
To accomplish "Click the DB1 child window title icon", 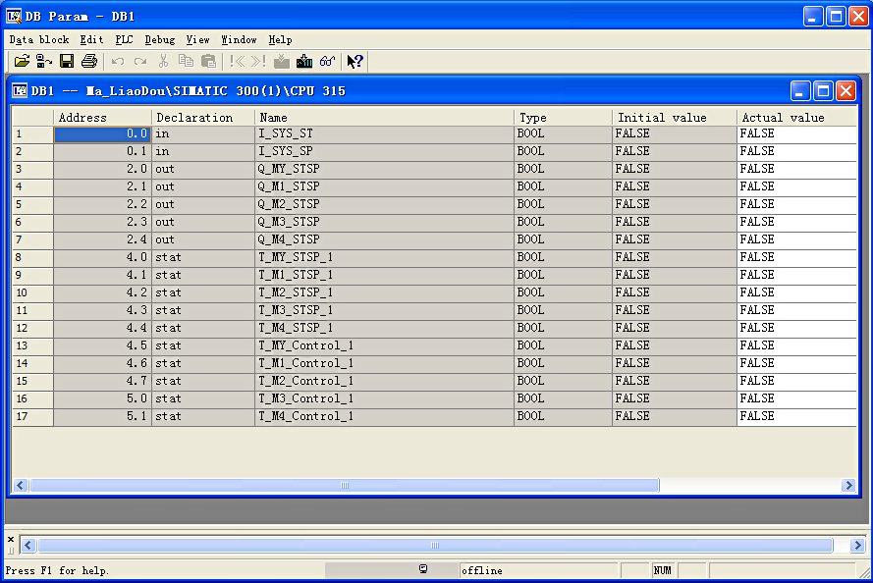I will click(20, 90).
